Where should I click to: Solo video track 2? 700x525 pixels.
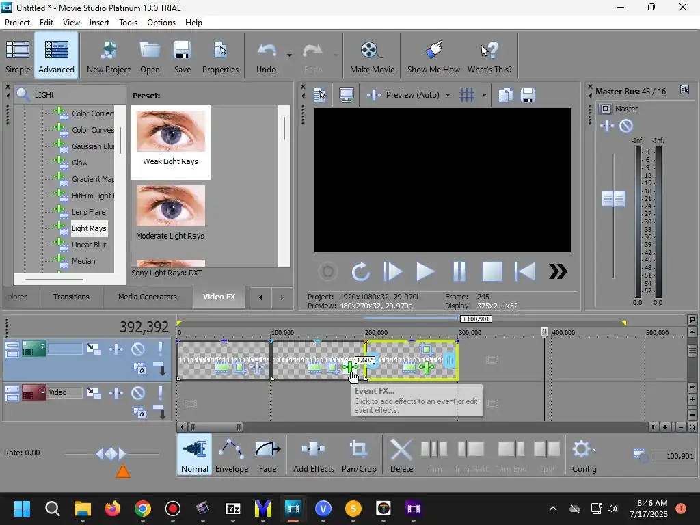tap(160, 349)
